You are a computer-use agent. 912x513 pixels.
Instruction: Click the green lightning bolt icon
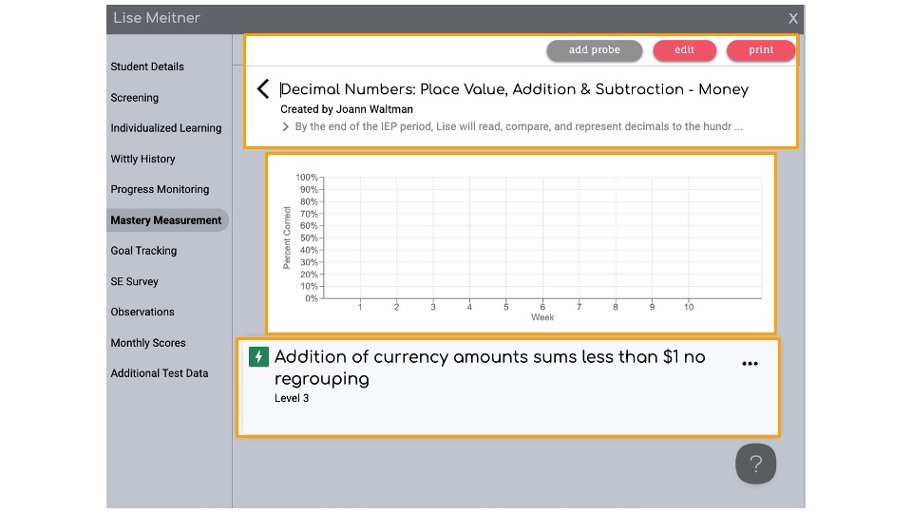[x=258, y=356]
